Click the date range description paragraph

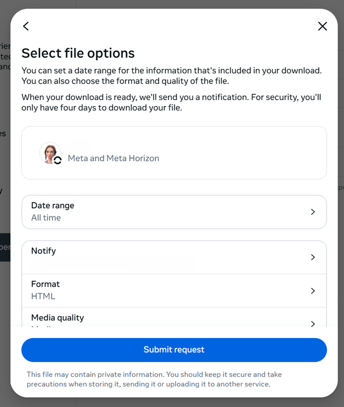(x=171, y=76)
